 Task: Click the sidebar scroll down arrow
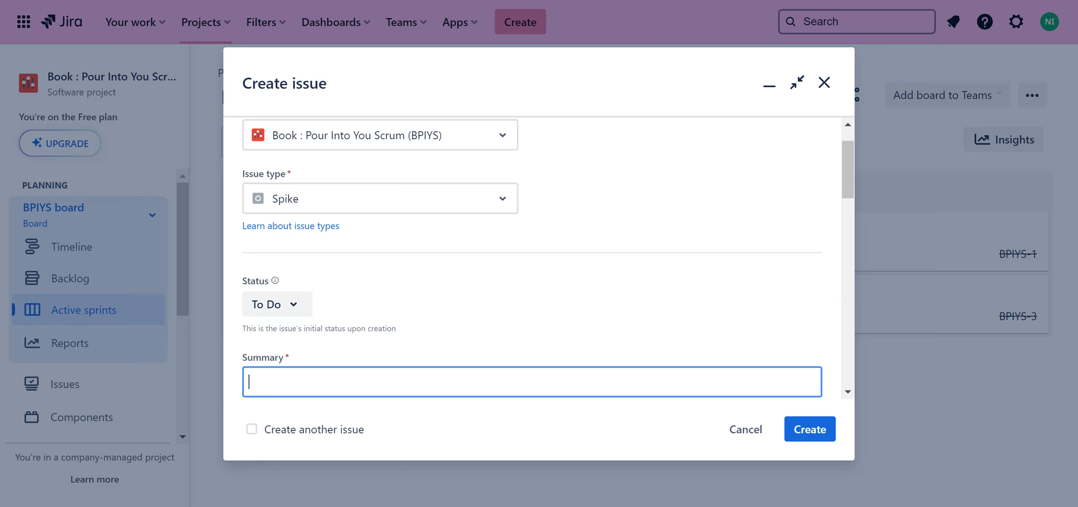point(182,437)
